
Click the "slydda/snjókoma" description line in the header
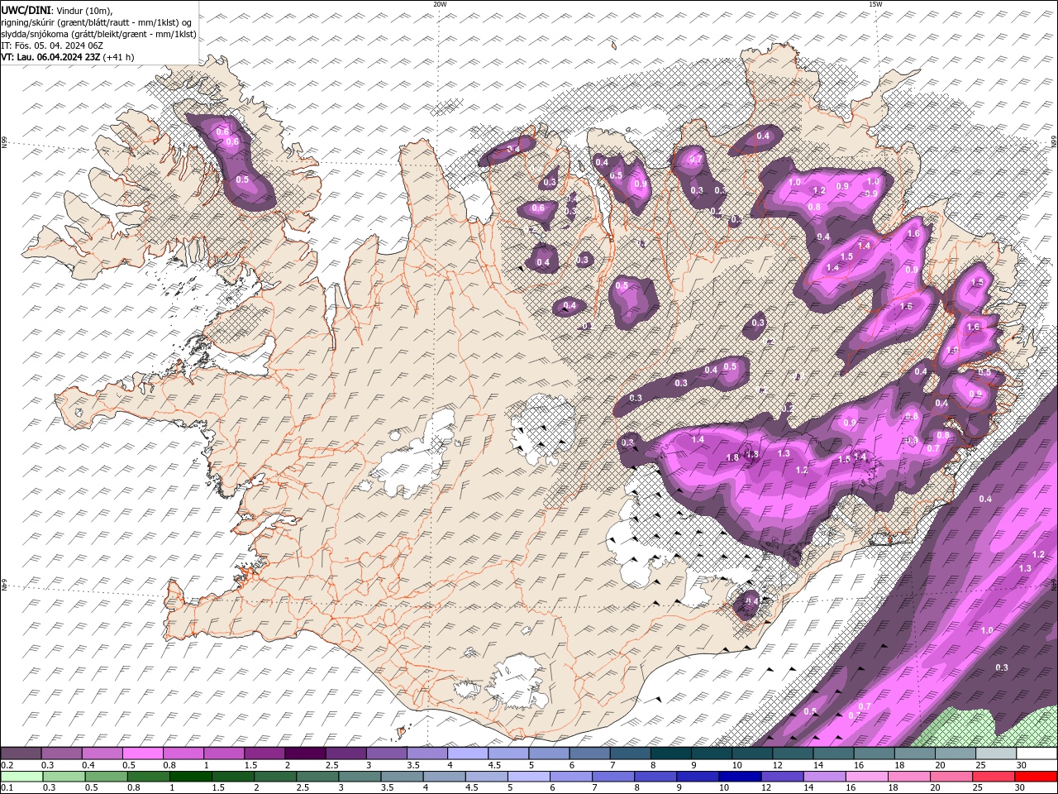pyautogui.click(x=98, y=34)
